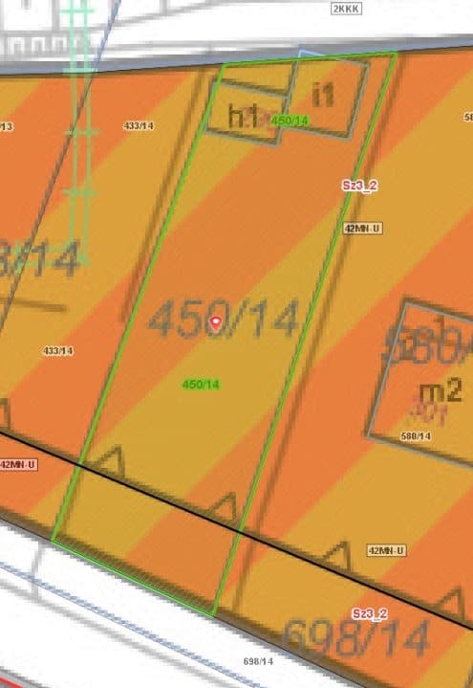Click the pink 42MN-U label left of parcel

[x=18, y=465]
